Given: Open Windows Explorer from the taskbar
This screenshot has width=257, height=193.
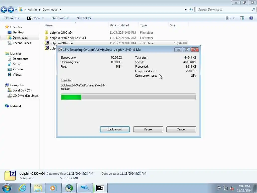Looking at the screenshot, I should [38, 188].
